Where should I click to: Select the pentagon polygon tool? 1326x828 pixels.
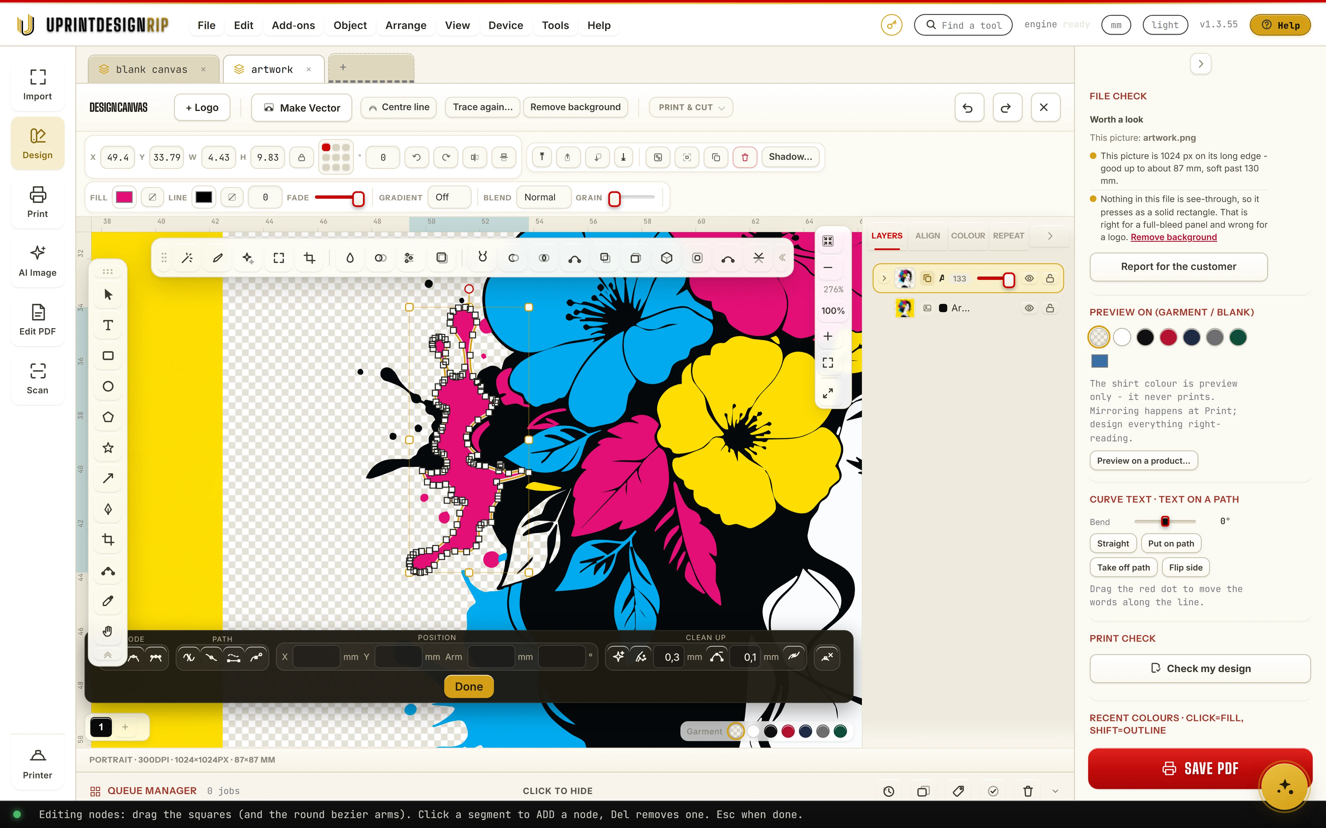click(108, 417)
